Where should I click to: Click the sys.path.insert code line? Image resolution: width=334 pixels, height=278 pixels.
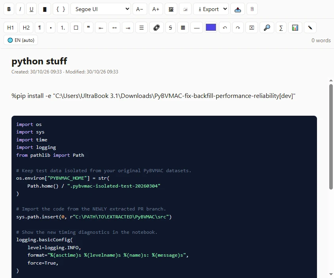click(94, 217)
